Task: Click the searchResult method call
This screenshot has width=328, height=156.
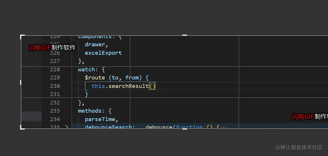Action: coord(128,86)
